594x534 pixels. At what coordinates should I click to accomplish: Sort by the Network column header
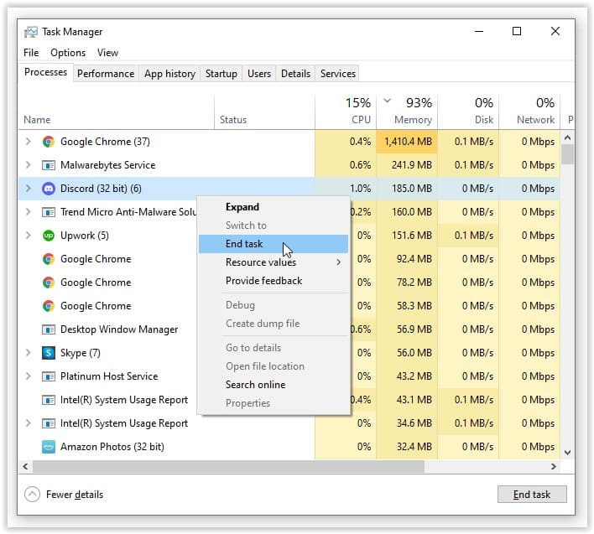529,111
